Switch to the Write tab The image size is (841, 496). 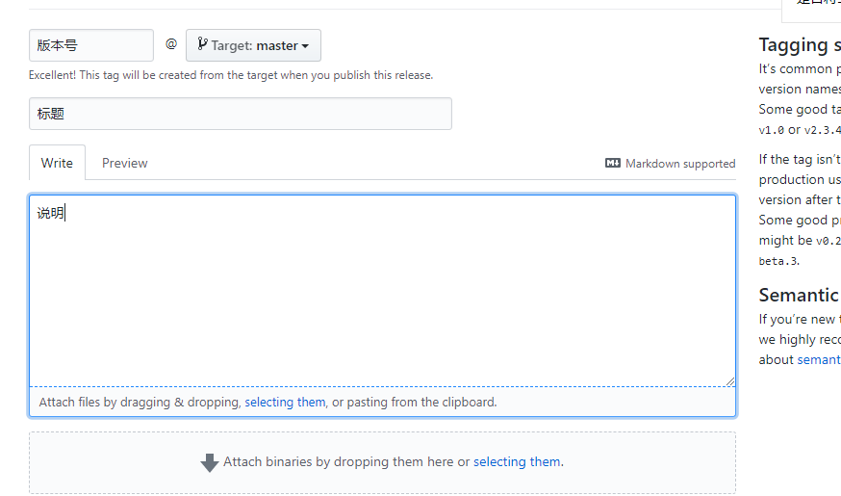tap(57, 163)
